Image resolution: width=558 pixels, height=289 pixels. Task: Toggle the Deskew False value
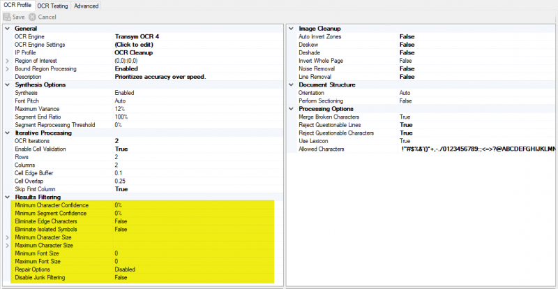pyautogui.click(x=407, y=45)
